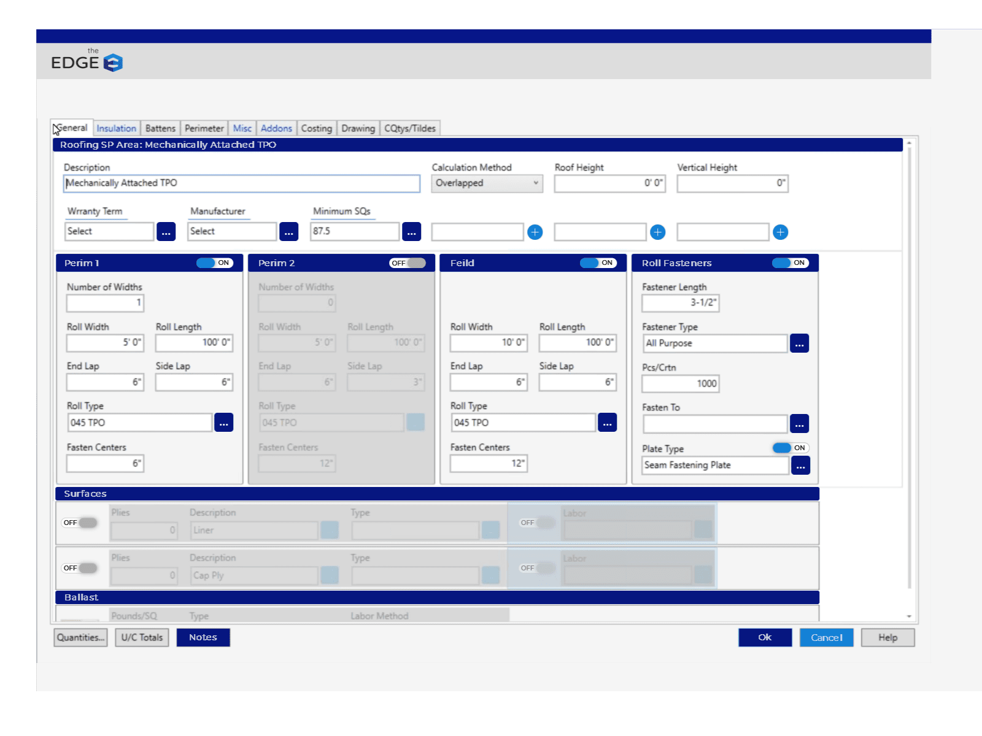The image size is (982, 736).
Task: Open the Calculation Method dropdown
Action: click(487, 183)
